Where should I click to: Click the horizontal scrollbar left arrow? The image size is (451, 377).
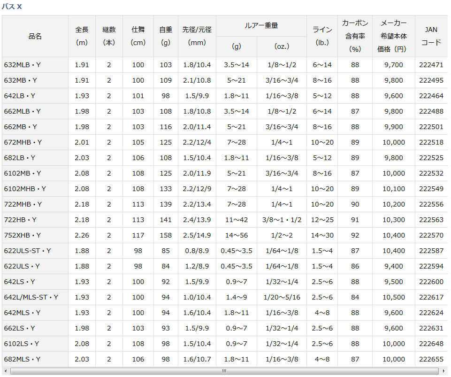(x=6, y=371)
